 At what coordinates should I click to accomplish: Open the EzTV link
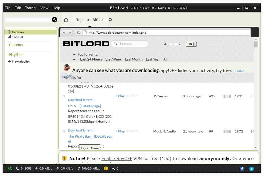coord(72,106)
